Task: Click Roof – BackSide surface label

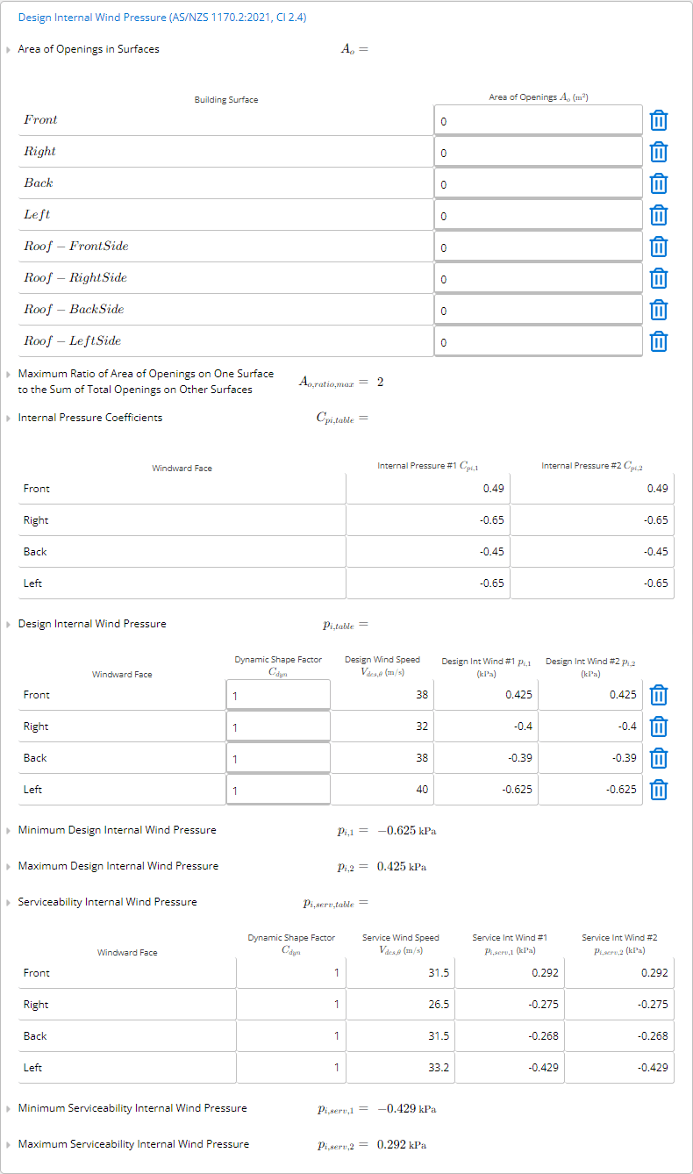Action: pos(74,309)
